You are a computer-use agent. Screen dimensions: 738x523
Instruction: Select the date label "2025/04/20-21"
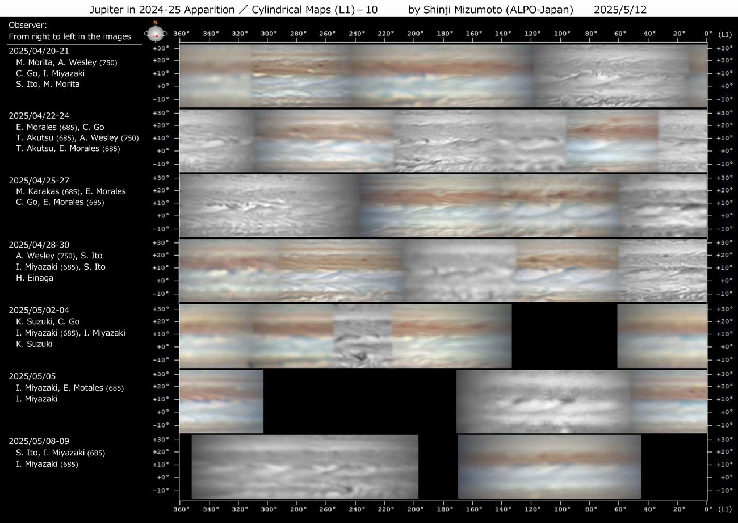[39, 51]
